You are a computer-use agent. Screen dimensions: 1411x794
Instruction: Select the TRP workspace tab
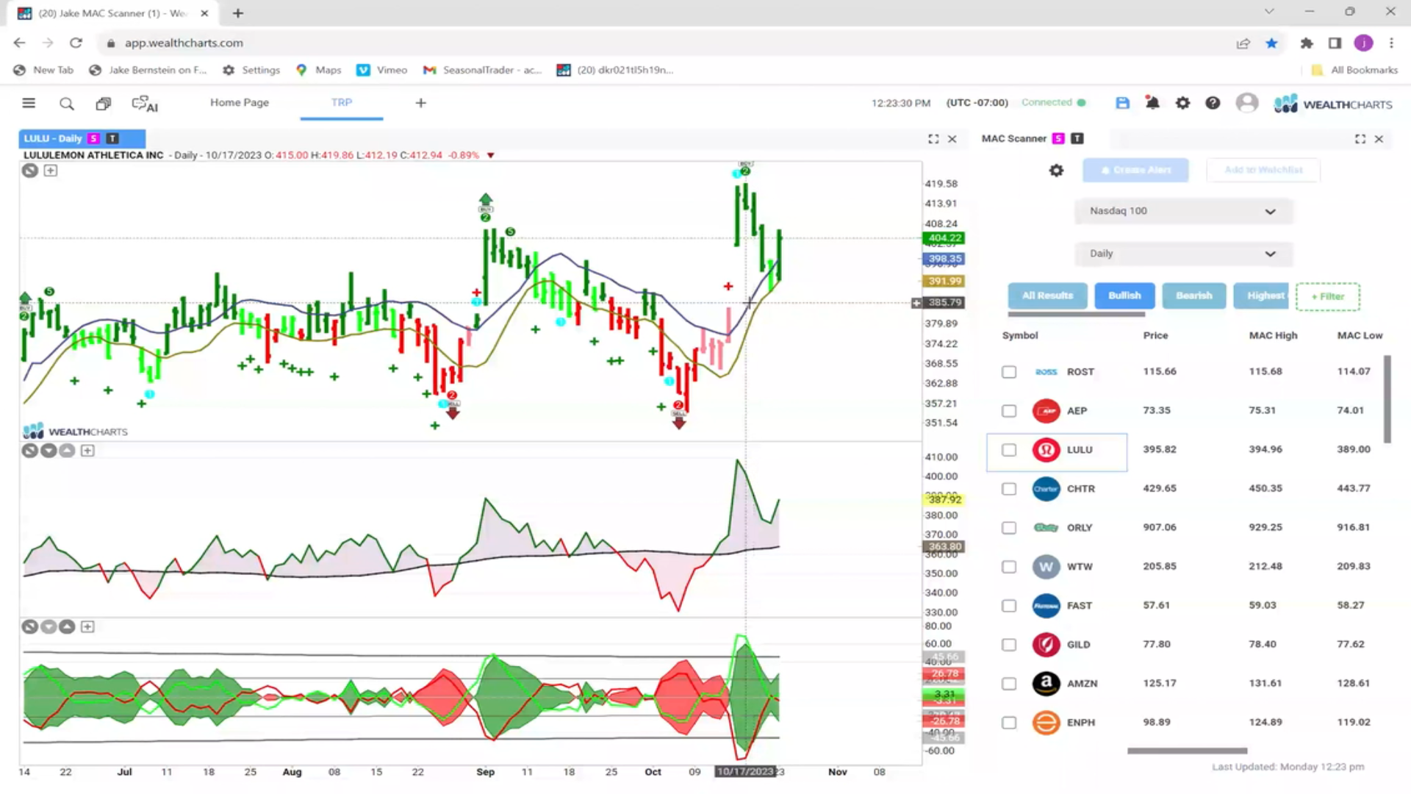[x=342, y=102]
